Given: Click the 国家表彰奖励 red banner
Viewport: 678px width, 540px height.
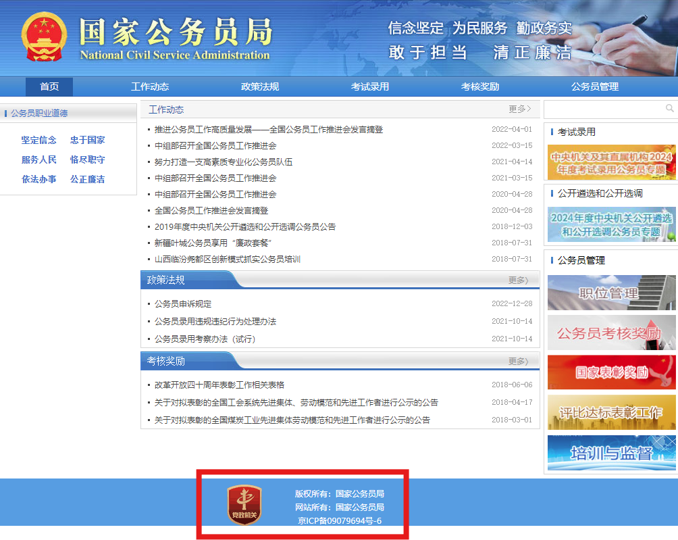Looking at the screenshot, I should 611,372.
